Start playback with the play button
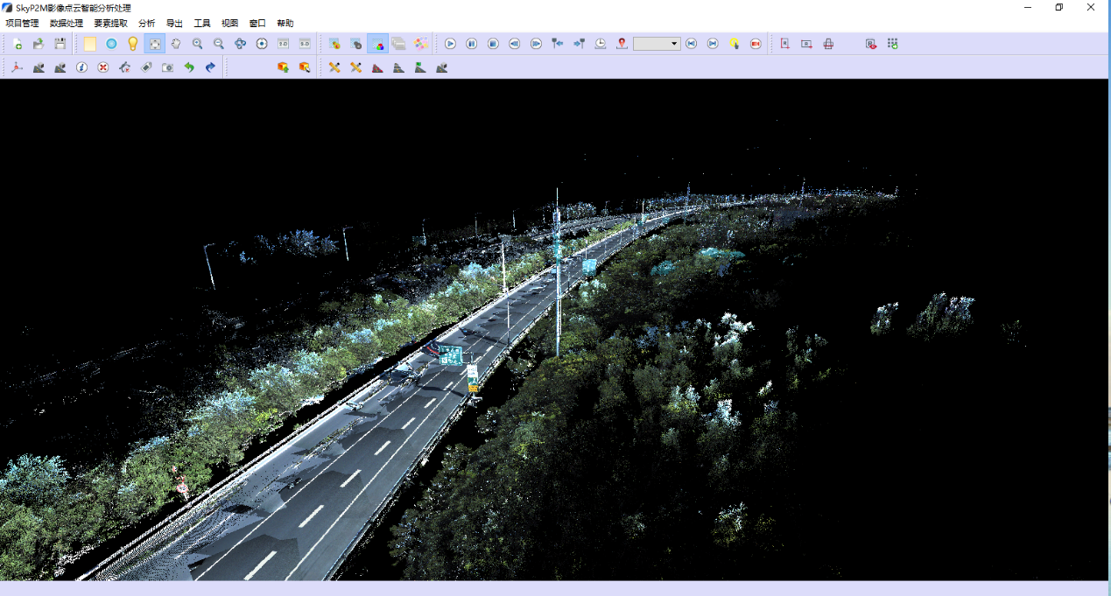The width and height of the screenshot is (1111, 596). (x=450, y=44)
